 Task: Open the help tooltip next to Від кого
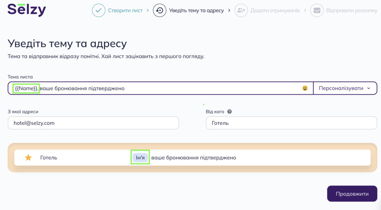click(x=229, y=112)
